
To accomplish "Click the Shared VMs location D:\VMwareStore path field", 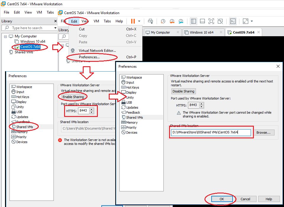I will pos(211,133).
